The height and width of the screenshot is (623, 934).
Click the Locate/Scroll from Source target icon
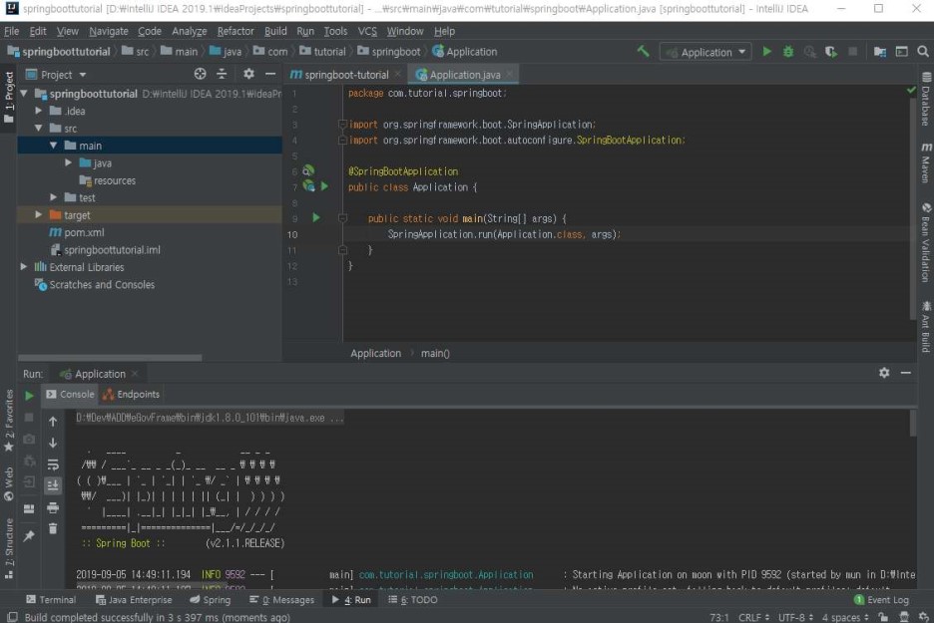click(x=201, y=74)
